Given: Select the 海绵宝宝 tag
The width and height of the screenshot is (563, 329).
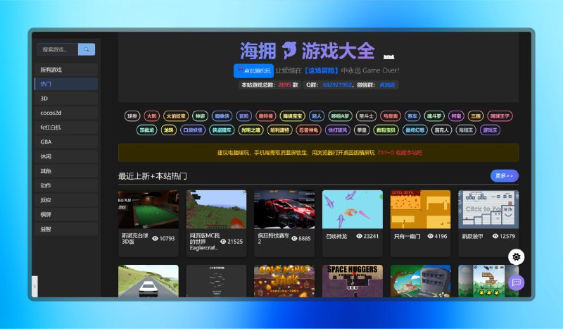Looking at the screenshot, I should click(292, 116).
